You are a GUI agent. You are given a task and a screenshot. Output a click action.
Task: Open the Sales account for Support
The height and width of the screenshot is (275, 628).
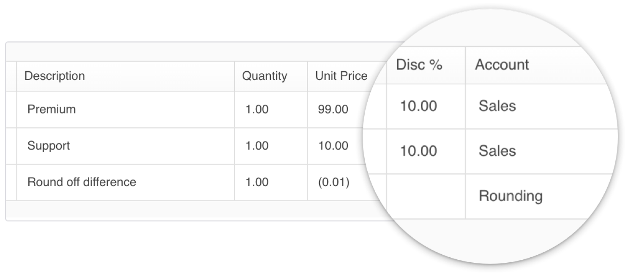tap(497, 151)
